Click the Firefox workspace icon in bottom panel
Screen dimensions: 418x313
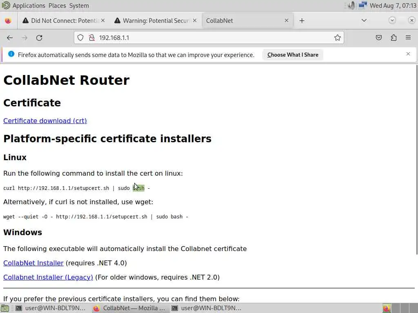click(x=387, y=308)
